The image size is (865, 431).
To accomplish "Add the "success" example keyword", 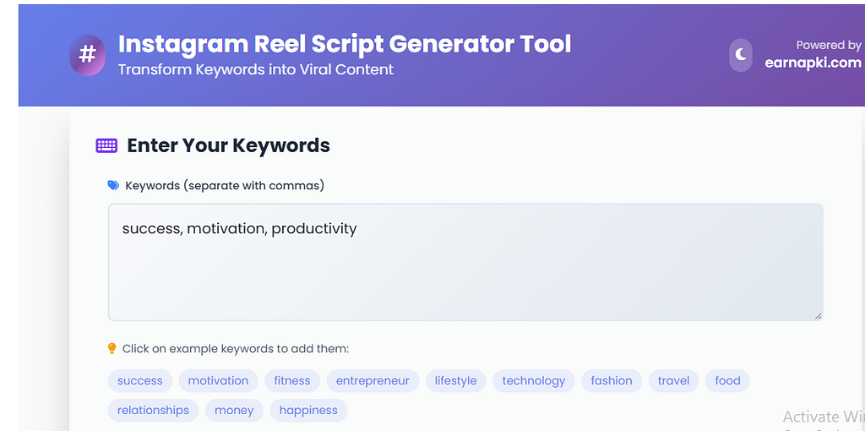I will tap(140, 380).
